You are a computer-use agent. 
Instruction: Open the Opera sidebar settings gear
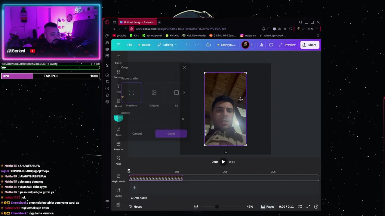(107, 102)
